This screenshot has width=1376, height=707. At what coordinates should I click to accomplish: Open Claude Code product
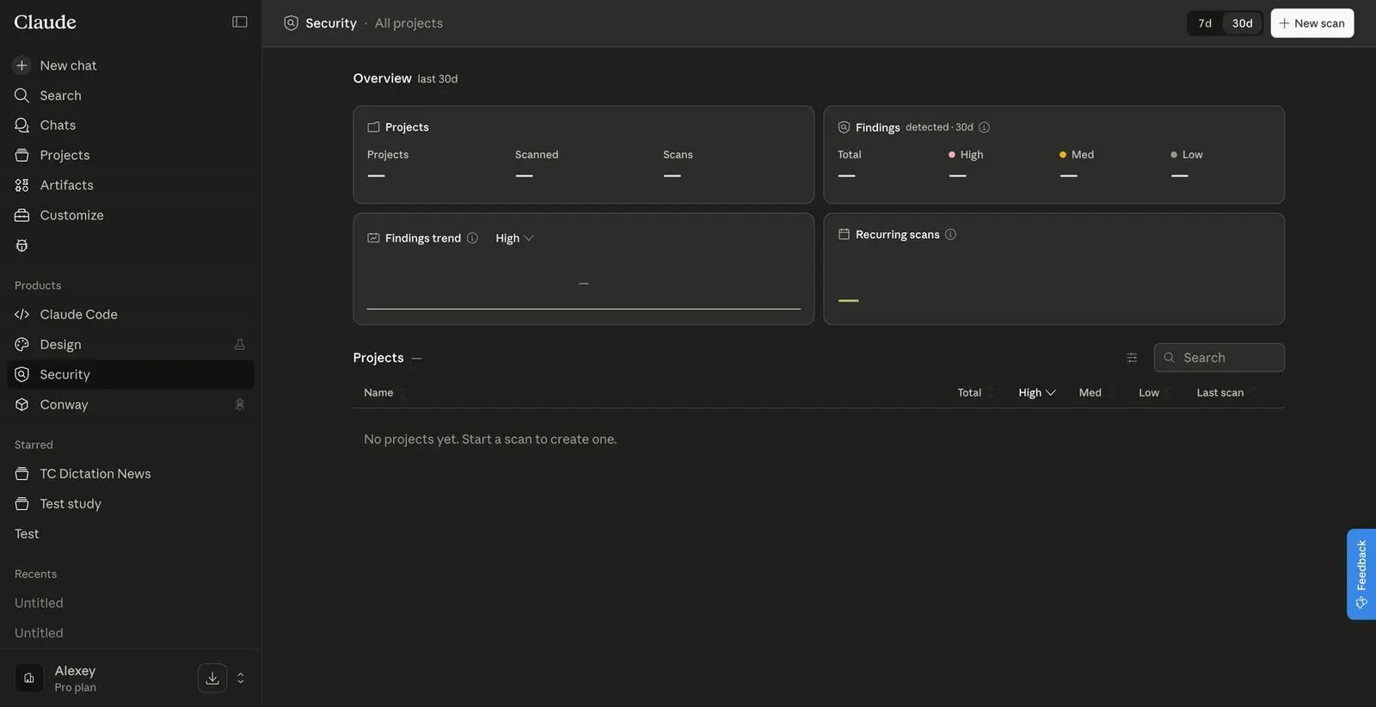131,315
